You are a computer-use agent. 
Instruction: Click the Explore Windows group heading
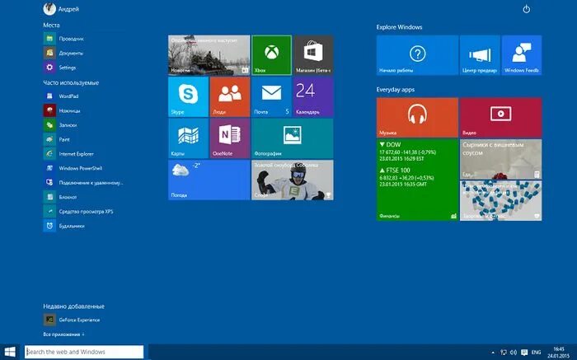coord(399,27)
